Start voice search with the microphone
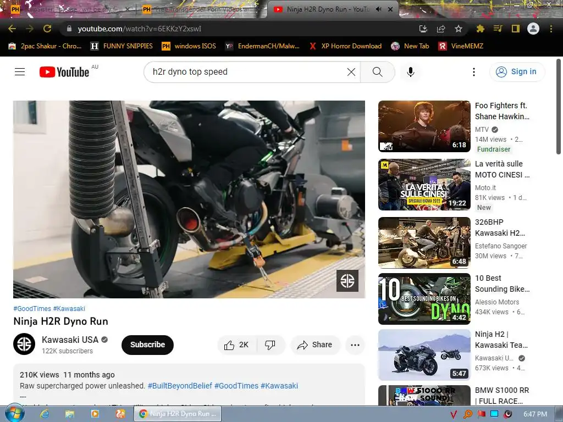This screenshot has height=422, width=563. click(x=410, y=72)
